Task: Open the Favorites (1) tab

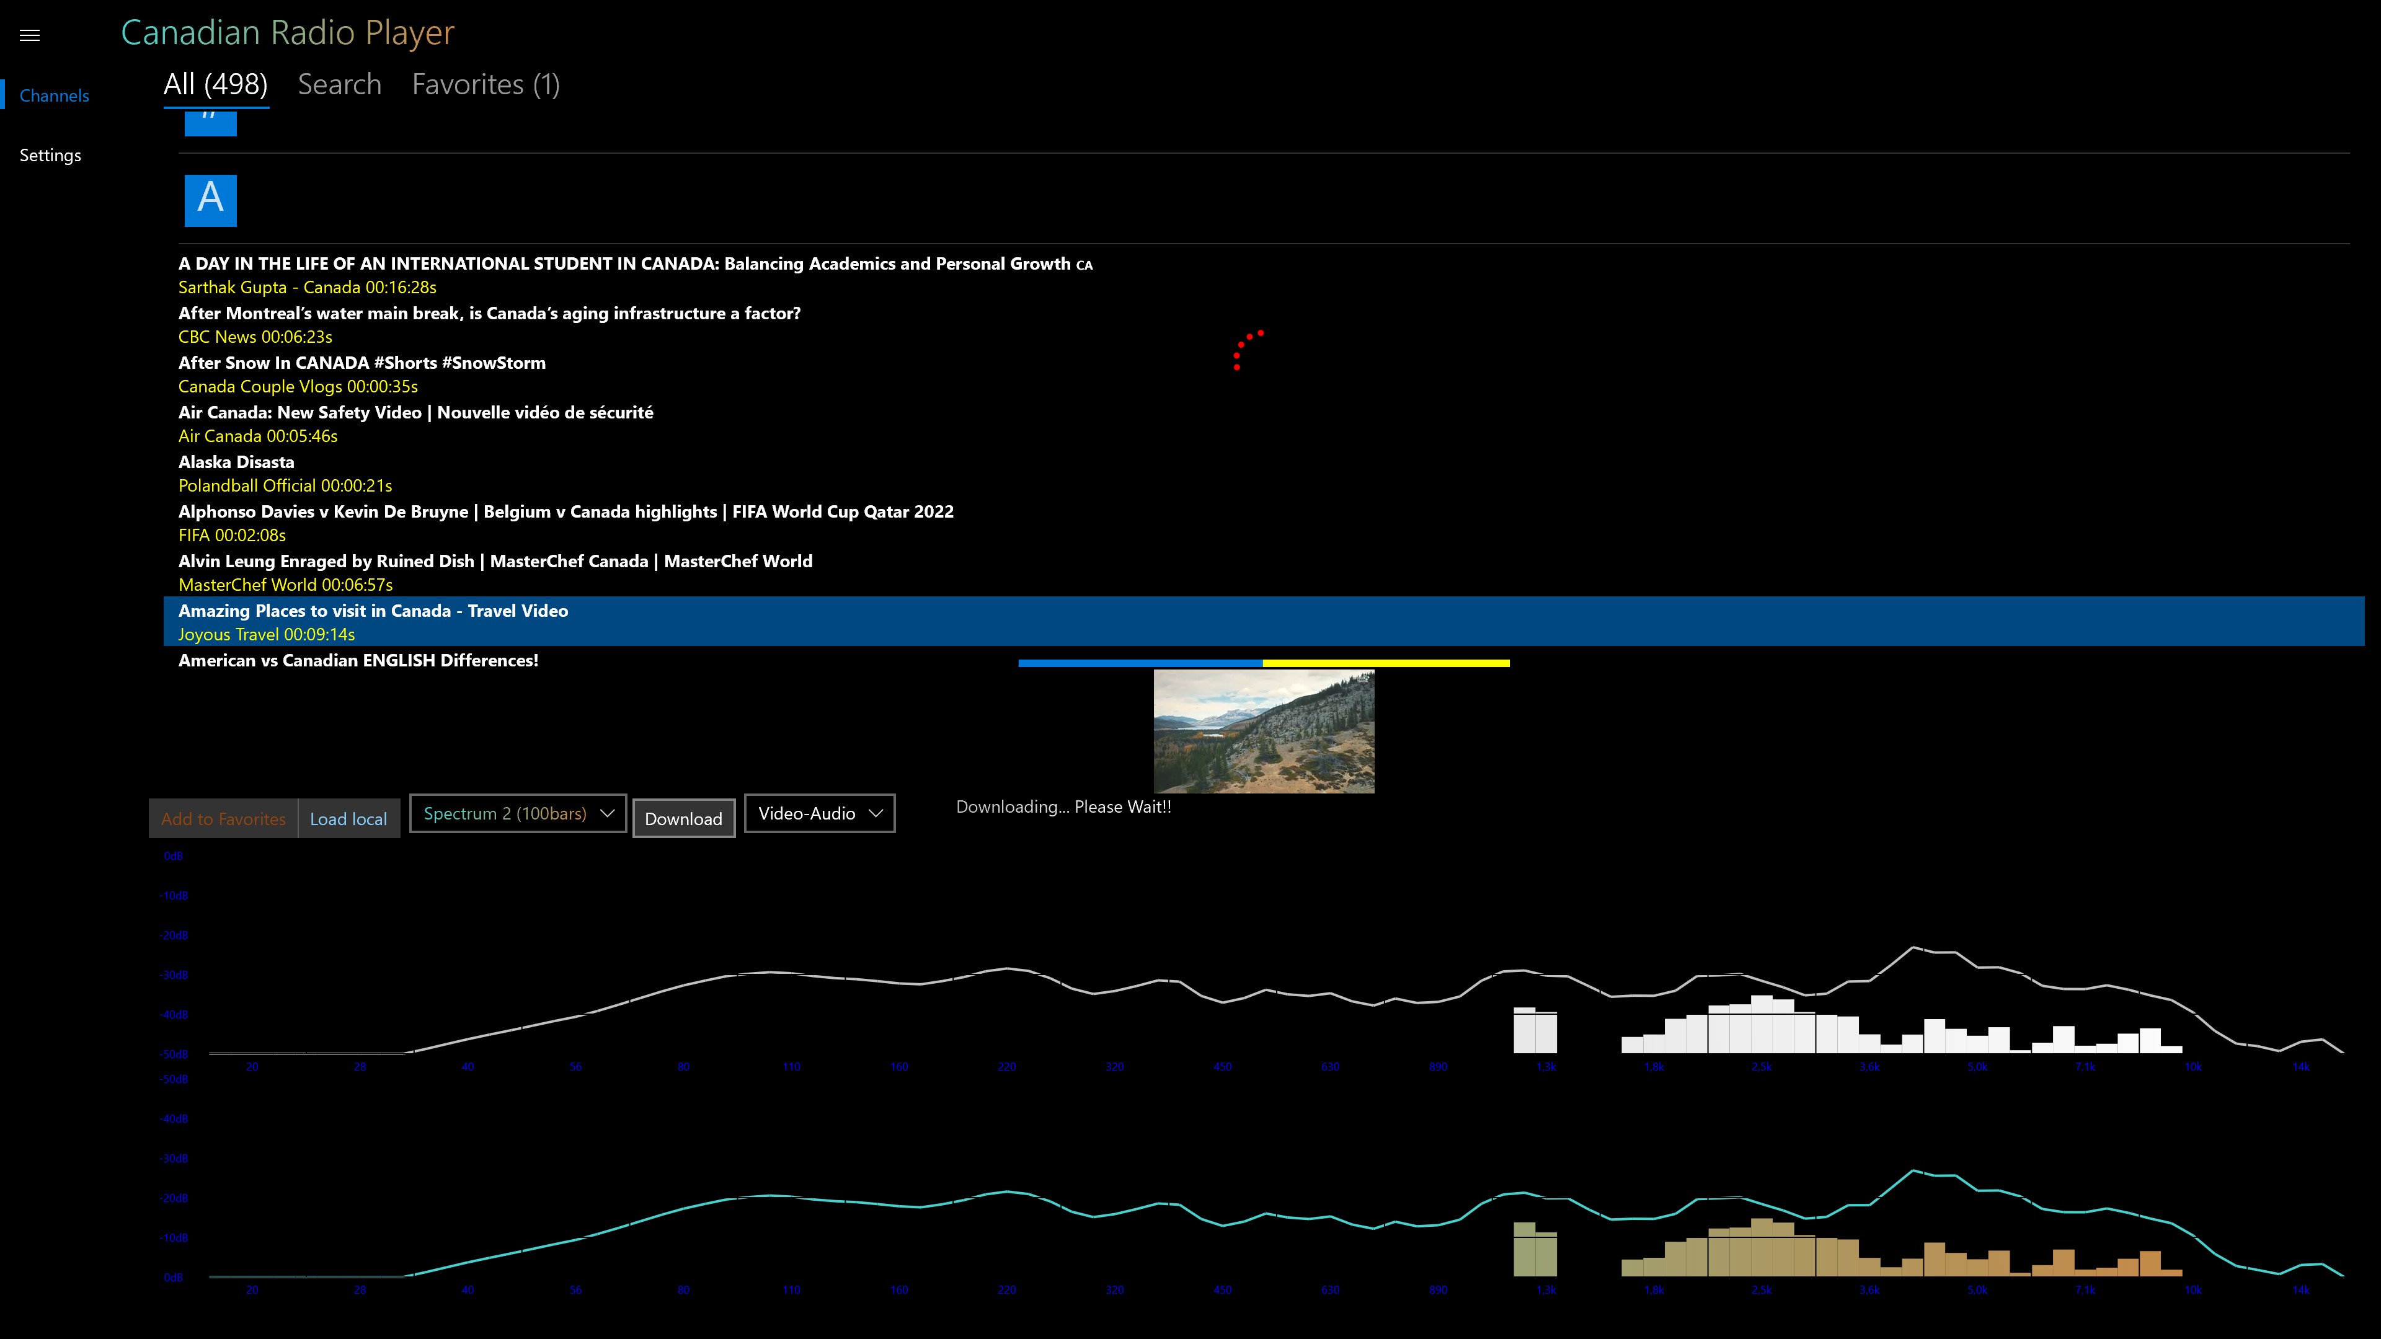Action: 486,84
